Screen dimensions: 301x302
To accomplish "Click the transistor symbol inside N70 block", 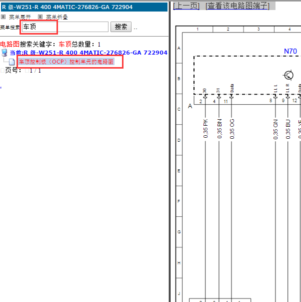I will (288, 75).
